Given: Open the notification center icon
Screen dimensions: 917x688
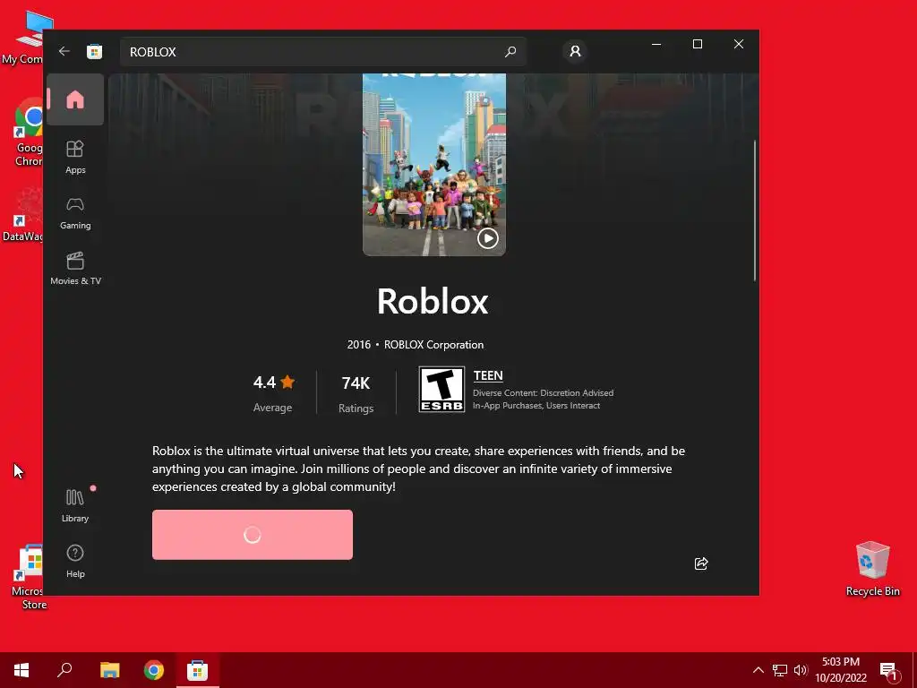Looking at the screenshot, I should pos(888,671).
